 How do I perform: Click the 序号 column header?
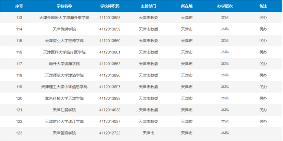pyautogui.click(x=19, y=6)
